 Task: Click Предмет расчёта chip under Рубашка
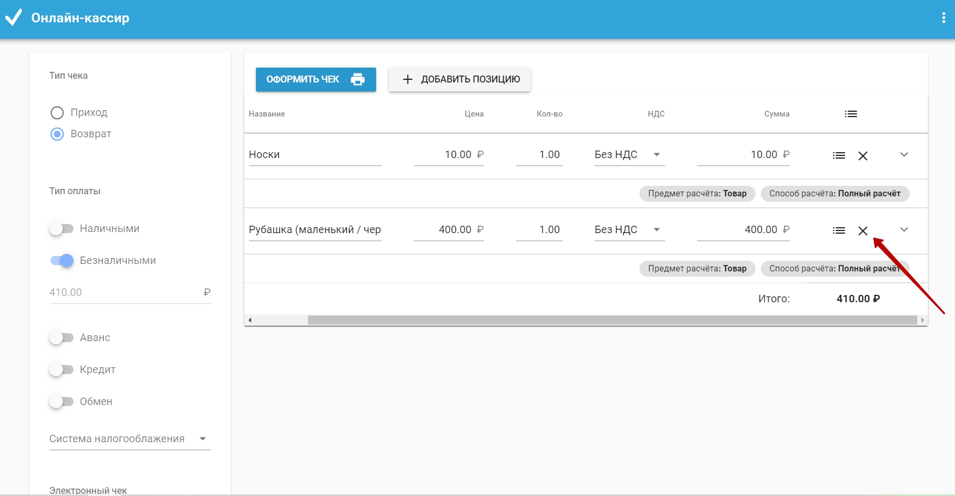[x=697, y=269]
